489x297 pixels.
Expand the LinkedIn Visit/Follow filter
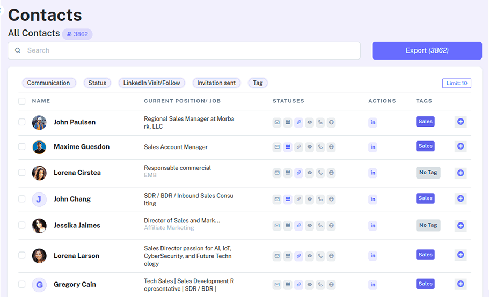click(x=152, y=83)
